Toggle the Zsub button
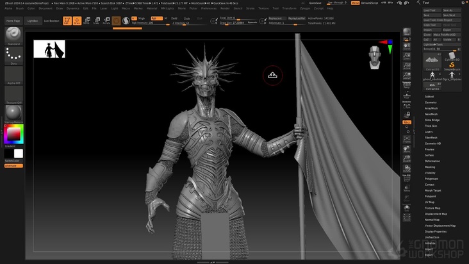 pyautogui.click(x=187, y=18)
